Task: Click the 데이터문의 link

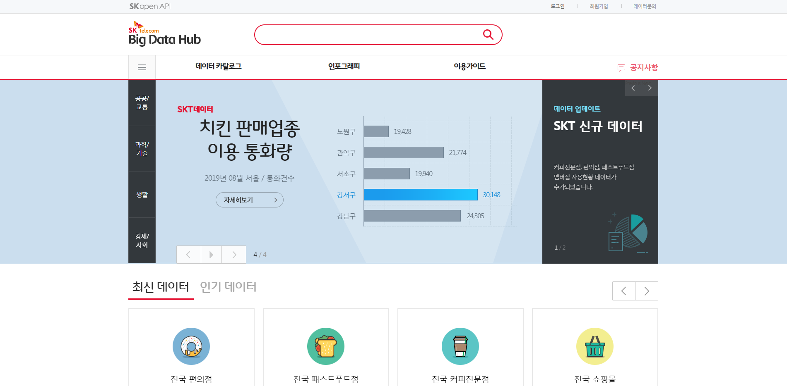Action: 645,6
